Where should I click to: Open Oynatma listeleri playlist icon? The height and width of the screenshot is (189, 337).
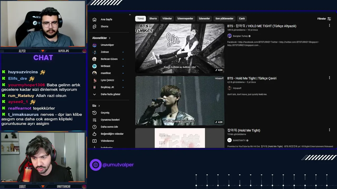click(95, 120)
